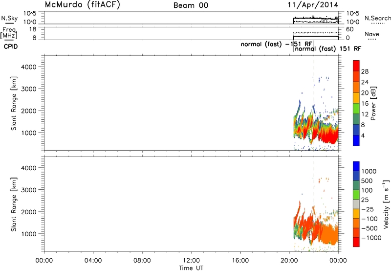Image resolution: width=391 pixels, height=271 pixels.
Task: Click the 'N.Sky' axis label
Action: tap(9, 18)
